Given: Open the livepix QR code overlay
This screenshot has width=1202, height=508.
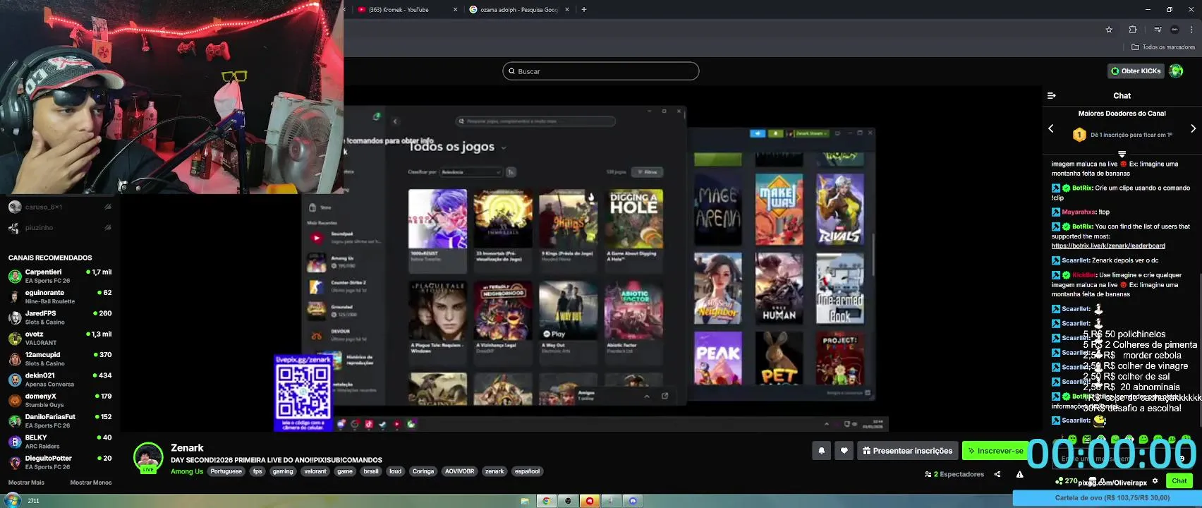Looking at the screenshot, I should coord(303,393).
